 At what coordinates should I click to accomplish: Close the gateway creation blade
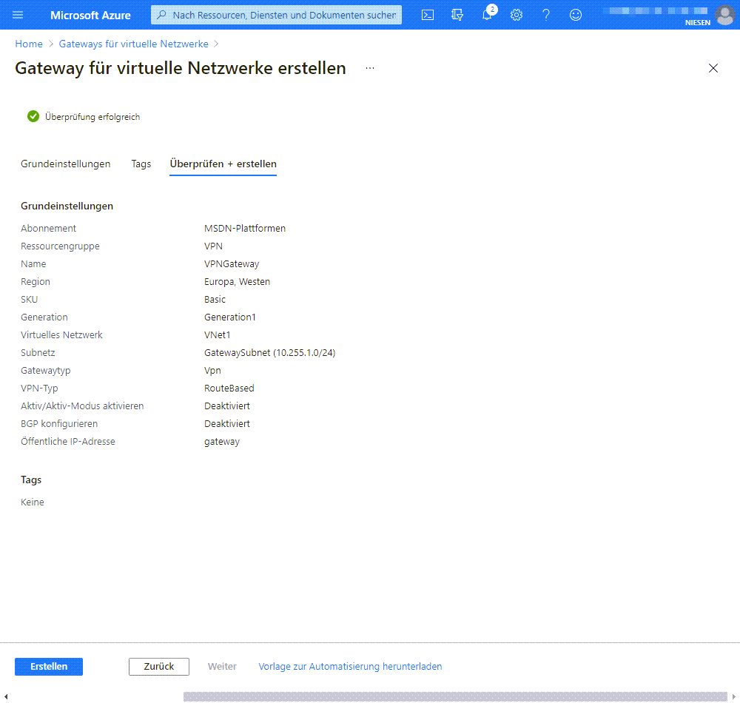coord(713,68)
